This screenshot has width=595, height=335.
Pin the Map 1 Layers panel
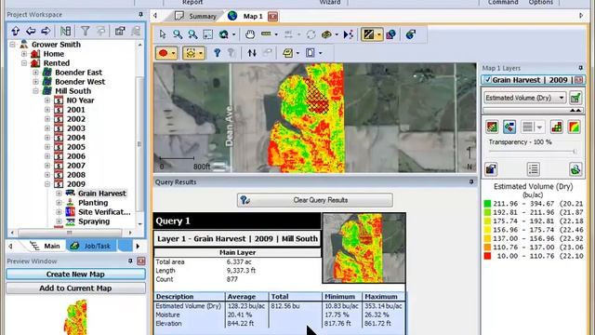click(x=580, y=68)
